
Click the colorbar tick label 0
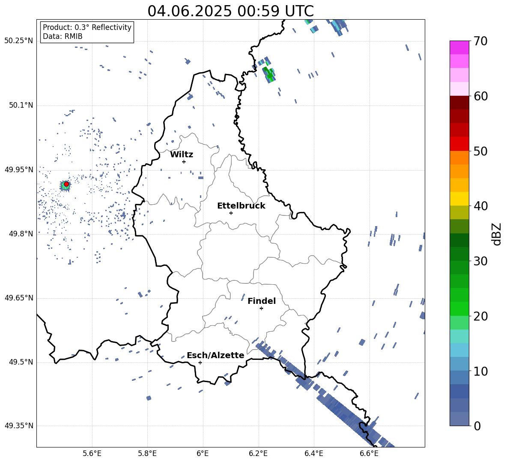[x=477, y=426]
